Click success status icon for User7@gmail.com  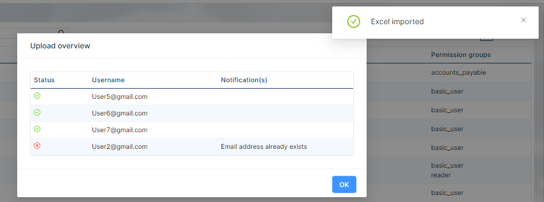tap(37, 129)
